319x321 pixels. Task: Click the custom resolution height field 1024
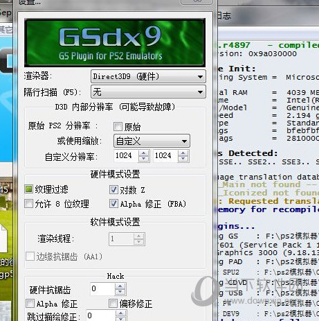(165, 156)
